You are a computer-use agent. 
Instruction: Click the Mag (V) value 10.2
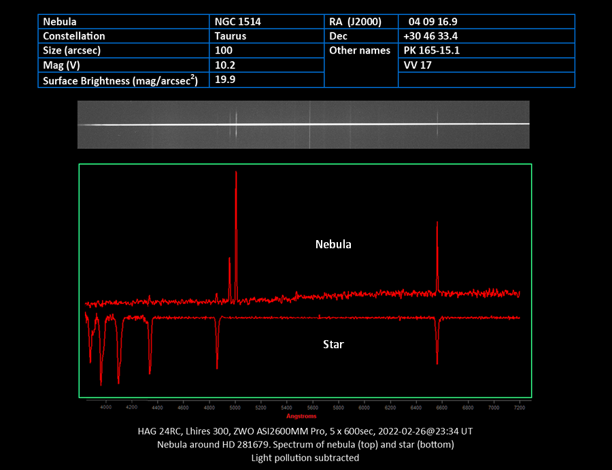click(267, 65)
